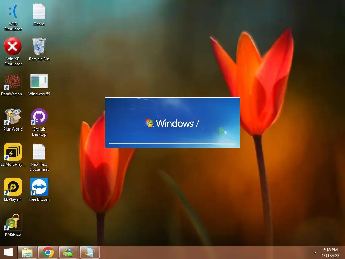Launch GitHub Desktop
Viewport: 345px width, 259px height.
(39, 122)
